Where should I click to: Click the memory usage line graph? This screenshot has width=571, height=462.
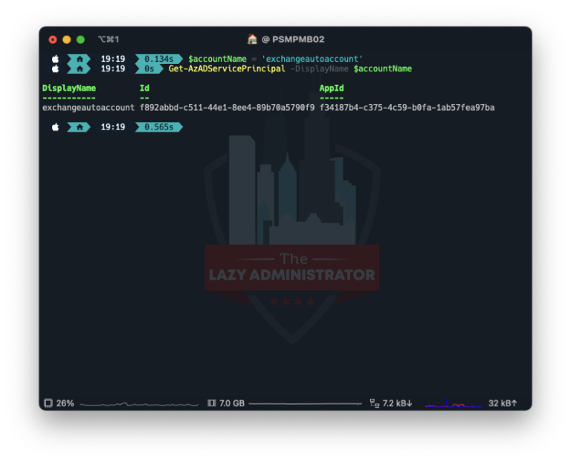click(x=306, y=404)
